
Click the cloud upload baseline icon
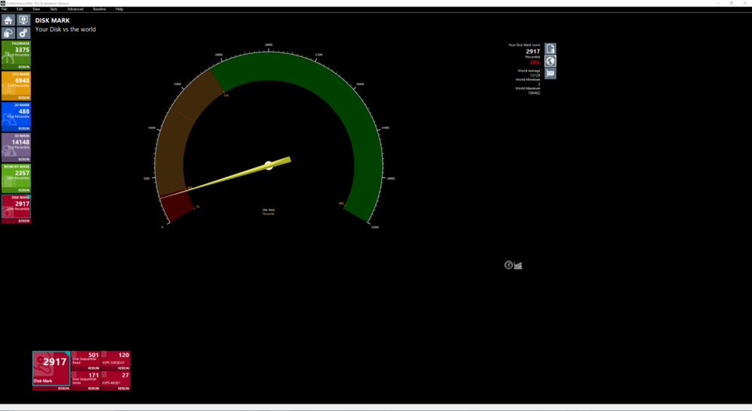pyautogui.click(x=8, y=33)
